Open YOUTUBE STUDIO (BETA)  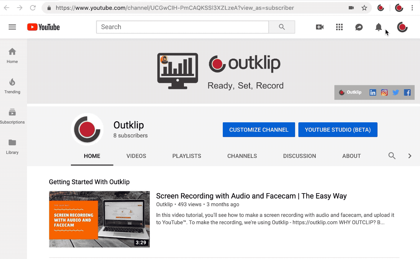[x=338, y=129]
